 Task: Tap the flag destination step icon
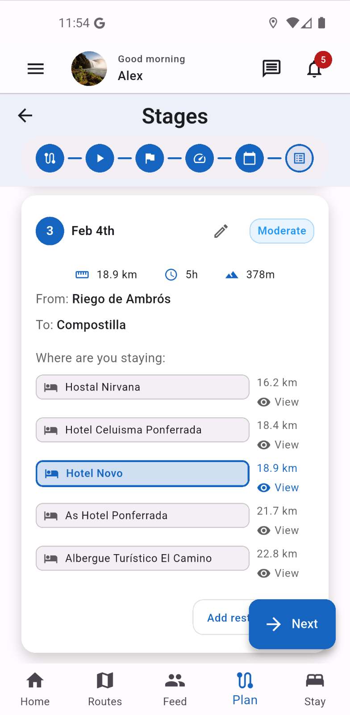click(150, 158)
